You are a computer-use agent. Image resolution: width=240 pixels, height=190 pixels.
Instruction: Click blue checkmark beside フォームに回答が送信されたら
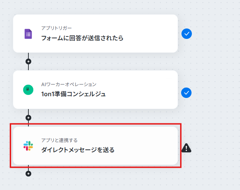[x=187, y=34]
